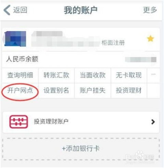Open the circled 开户网点 option
This screenshot has height=168, width=164.
(x=20, y=91)
